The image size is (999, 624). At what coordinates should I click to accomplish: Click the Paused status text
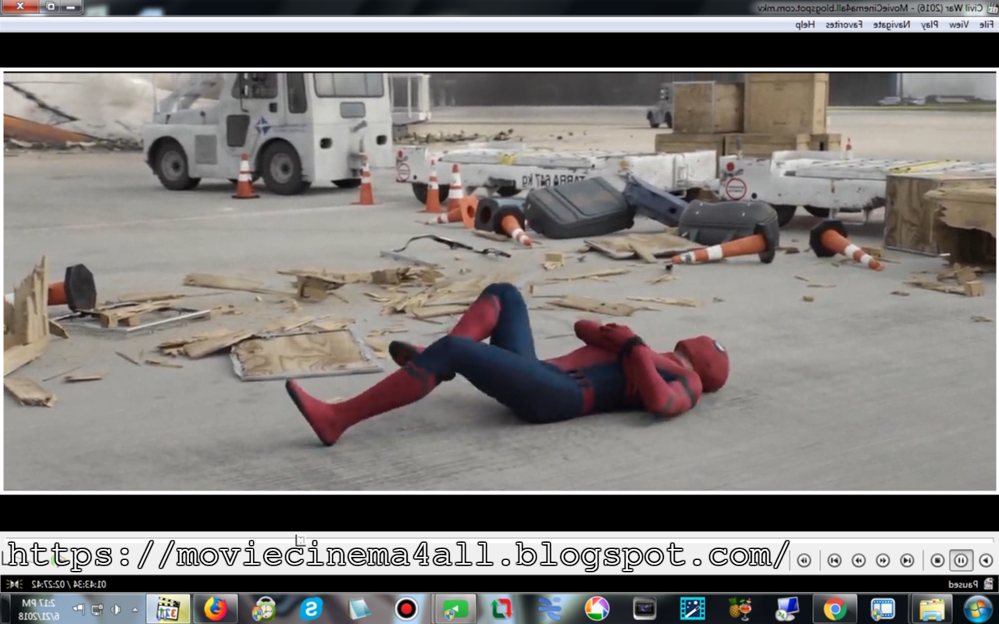(962, 584)
